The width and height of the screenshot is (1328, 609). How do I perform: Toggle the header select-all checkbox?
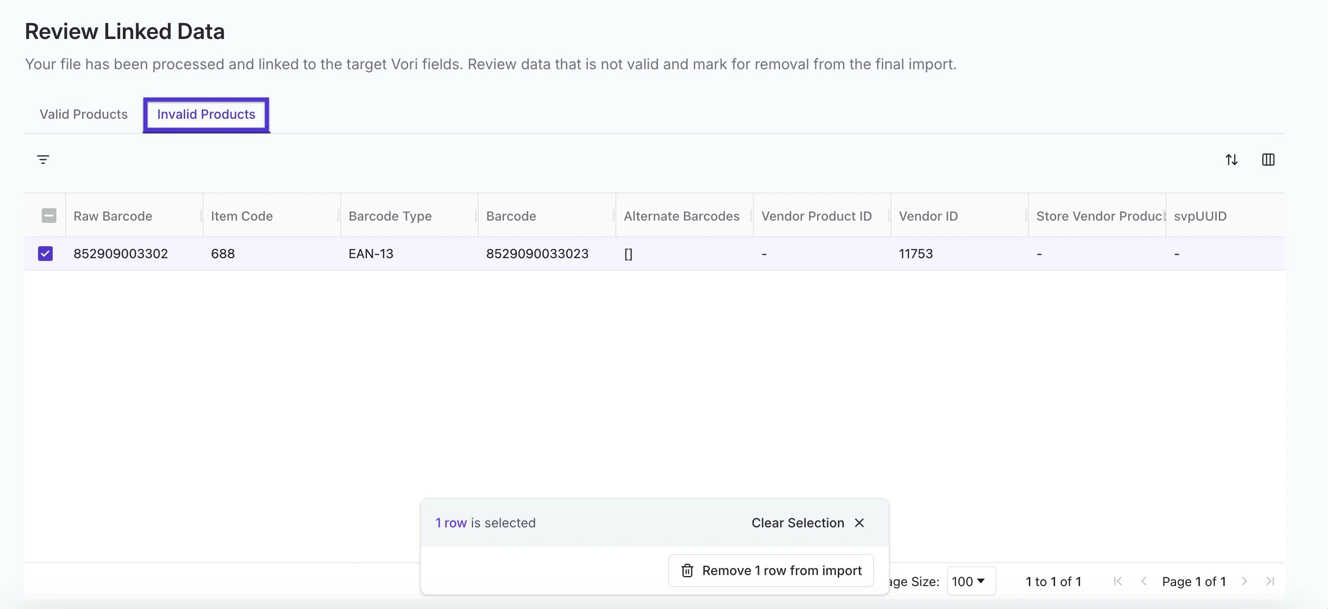click(x=49, y=216)
